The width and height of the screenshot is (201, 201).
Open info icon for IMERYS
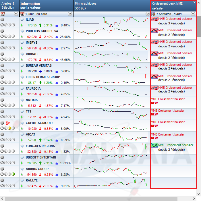(22, 42)
